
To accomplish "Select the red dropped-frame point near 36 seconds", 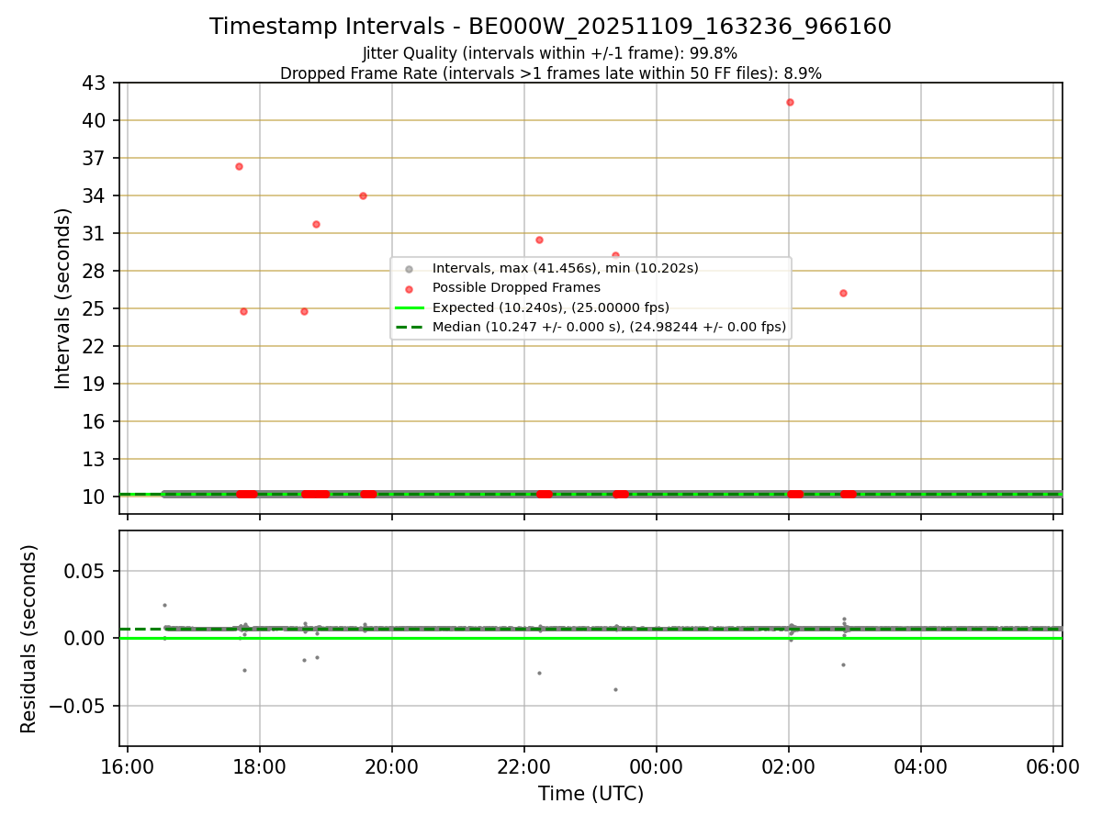I will click(239, 166).
